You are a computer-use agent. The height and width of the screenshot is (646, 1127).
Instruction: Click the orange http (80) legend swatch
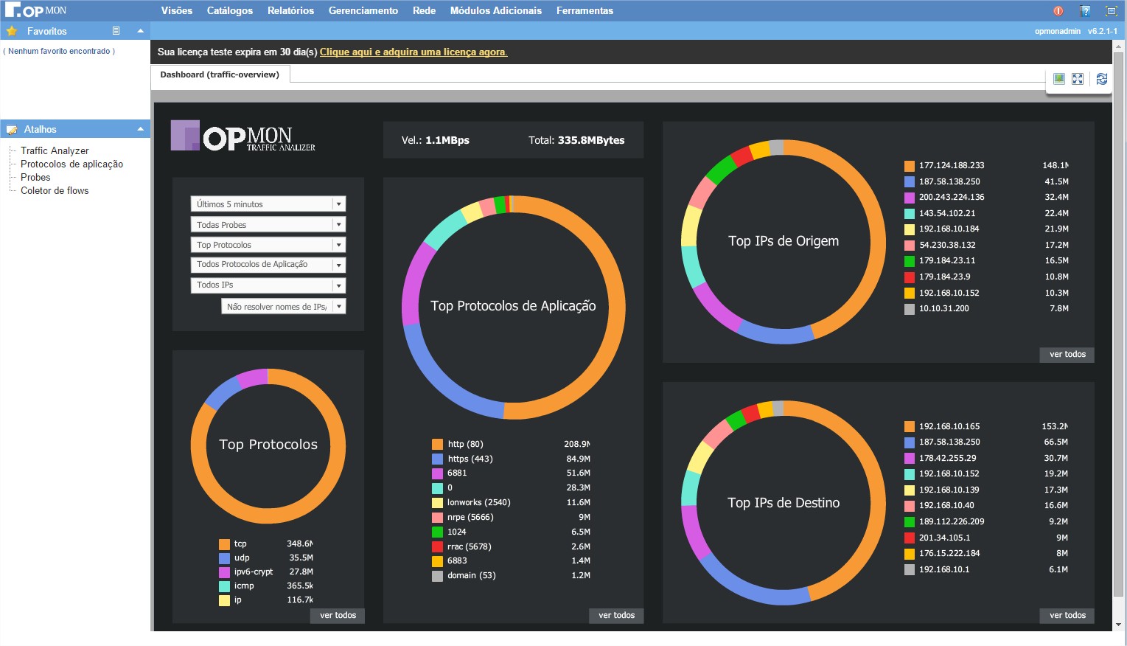[x=437, y=444]
